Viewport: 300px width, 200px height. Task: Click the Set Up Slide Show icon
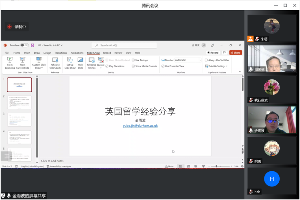tap(70, 60)
